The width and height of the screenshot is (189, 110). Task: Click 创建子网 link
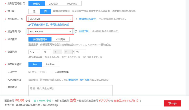pos(84,31)
